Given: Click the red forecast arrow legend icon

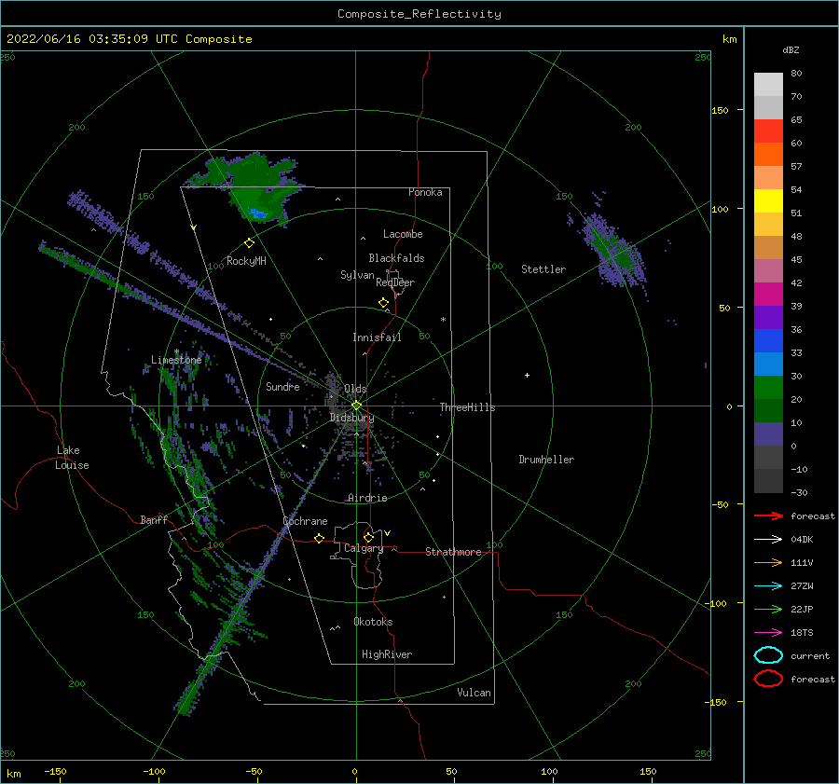Looking at the screenshot, I should [768, 516].
